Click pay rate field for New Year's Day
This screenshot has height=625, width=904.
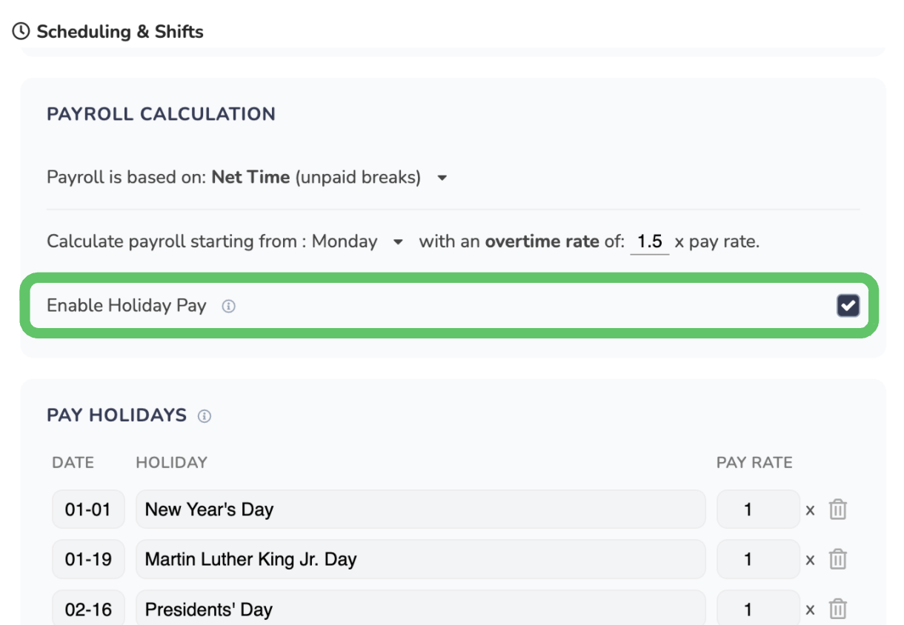tap(757, 509)
